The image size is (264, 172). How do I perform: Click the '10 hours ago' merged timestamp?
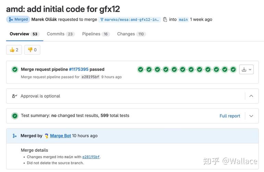(85, 136)
